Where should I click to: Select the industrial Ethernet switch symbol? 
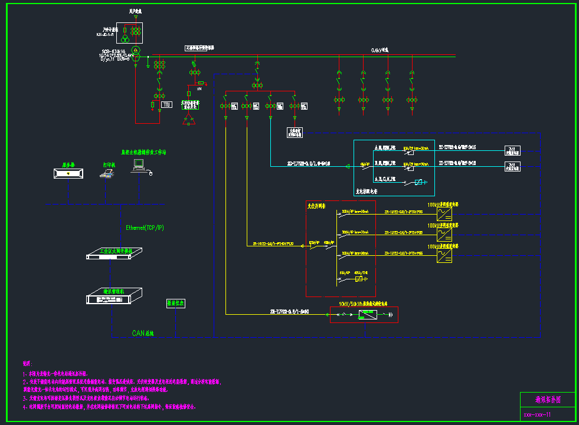point(110,255)
